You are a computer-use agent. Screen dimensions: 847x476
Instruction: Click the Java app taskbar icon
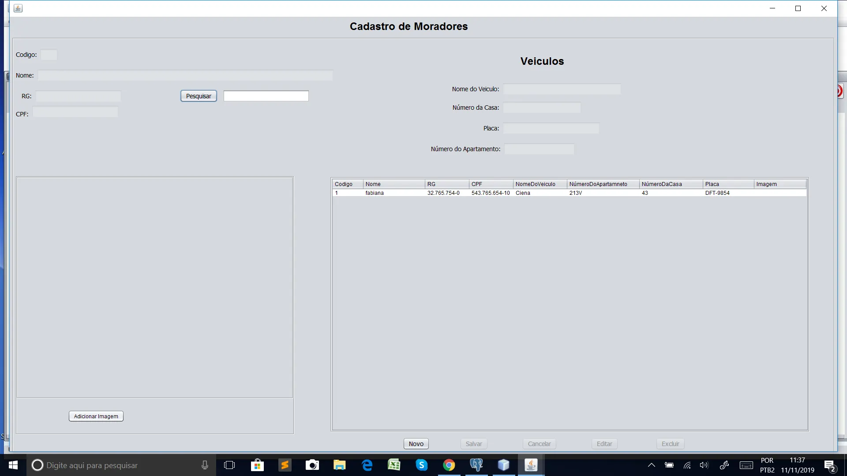coord(531,465)
